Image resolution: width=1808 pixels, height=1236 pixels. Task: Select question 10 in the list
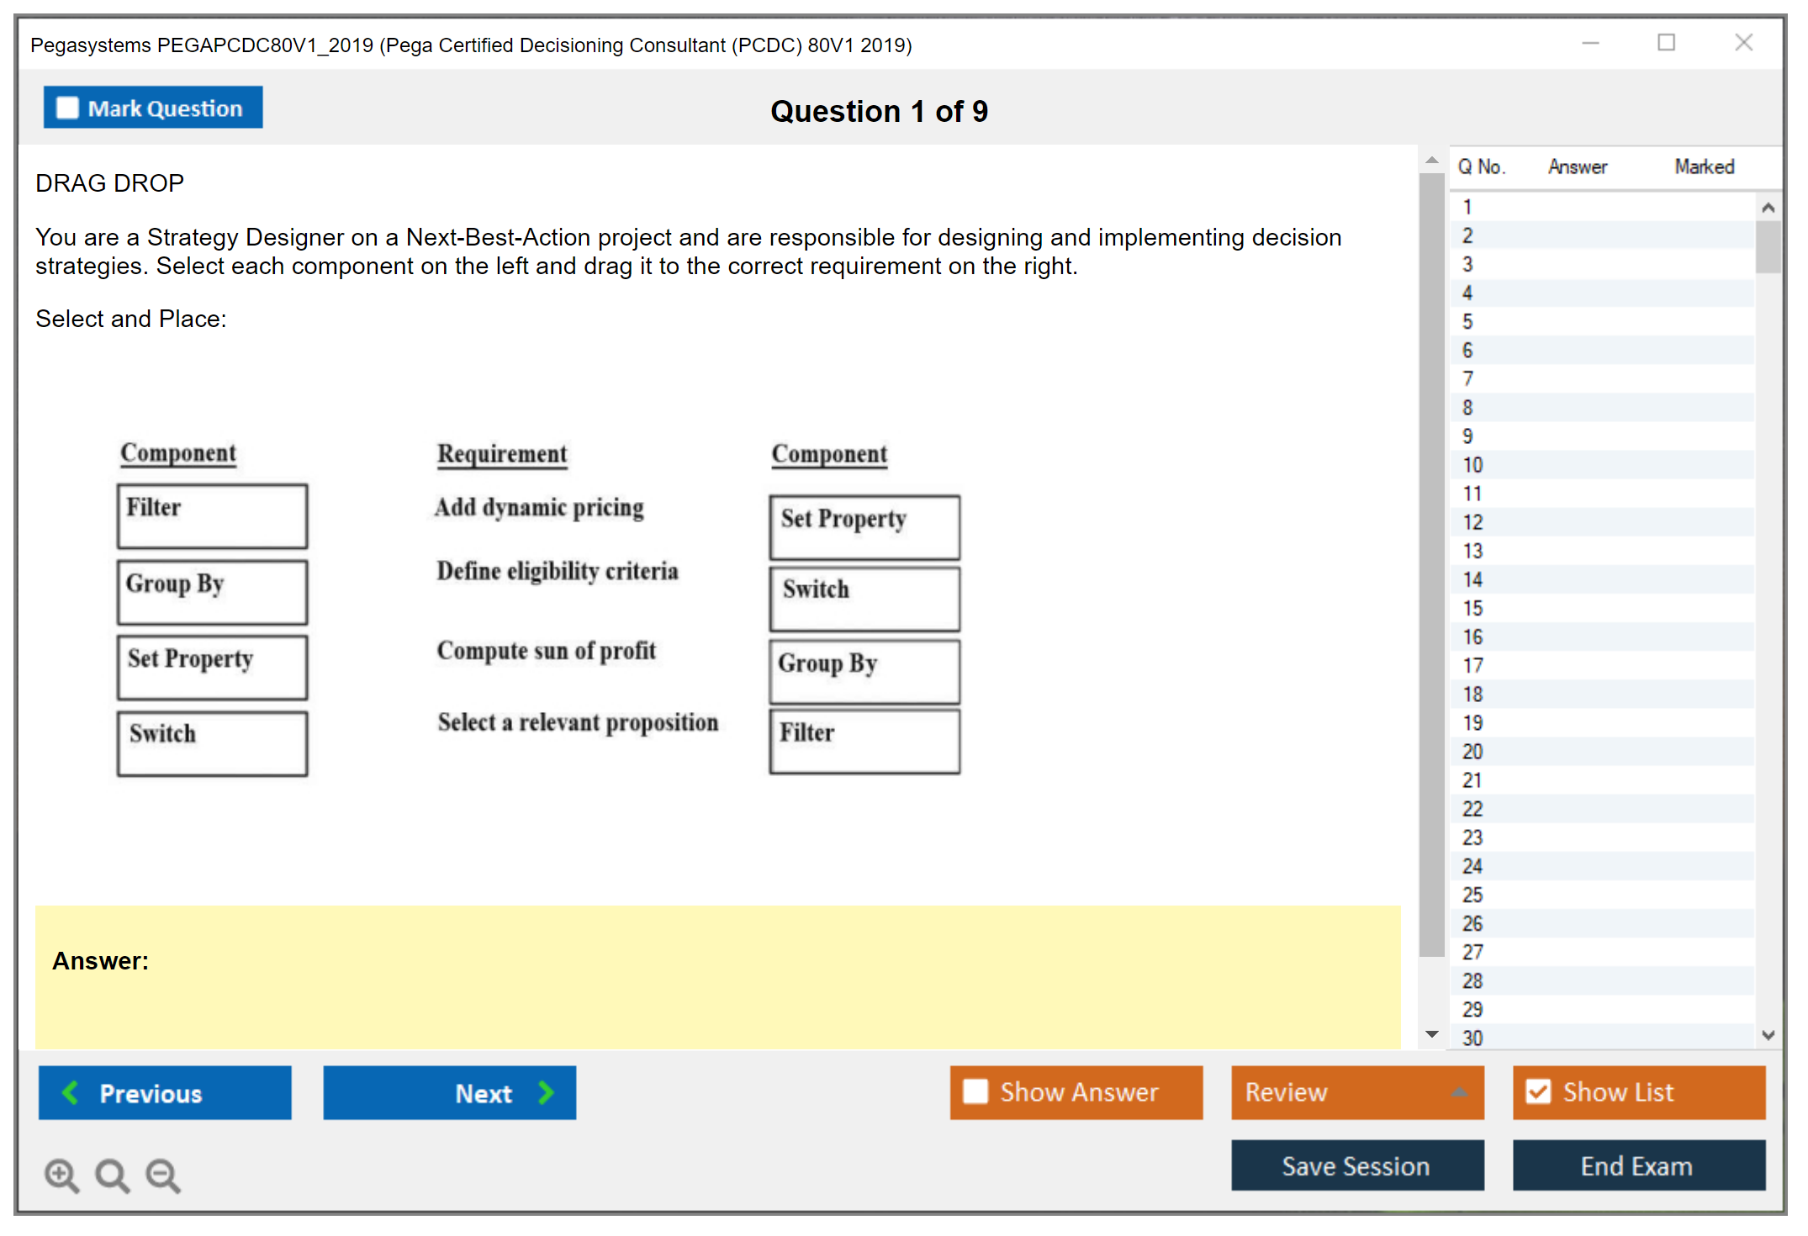[x=1472, y=465]
